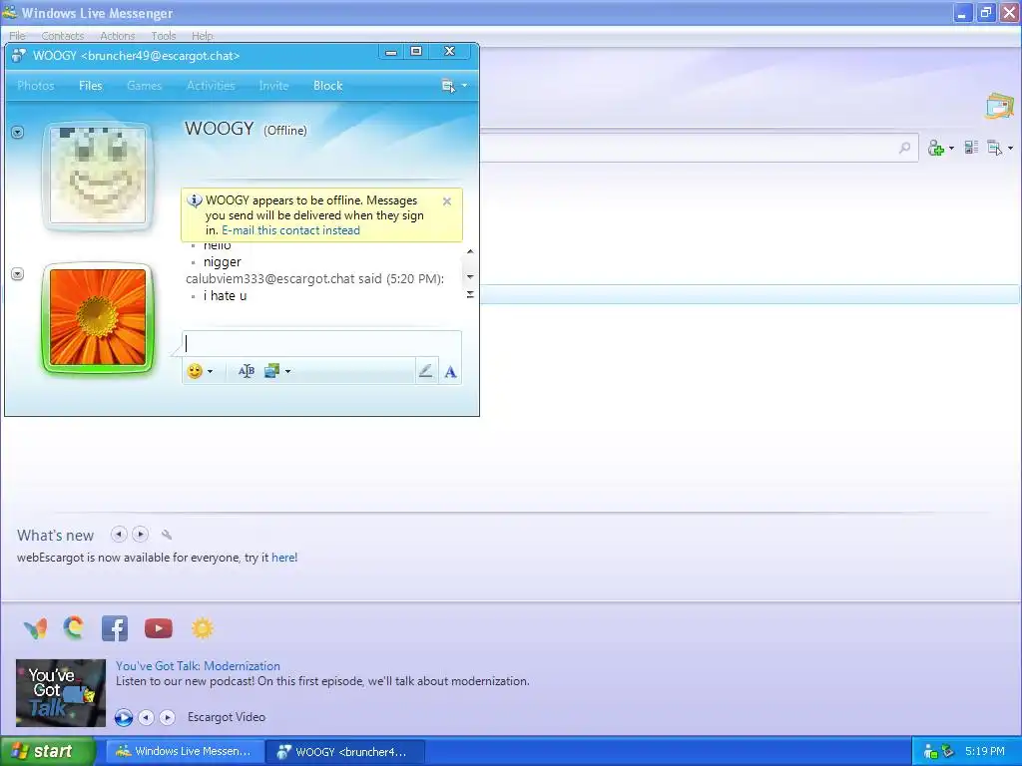Click the system clock 5:19 PM
Screen dimensions: 1022x766
coord(985,752)
